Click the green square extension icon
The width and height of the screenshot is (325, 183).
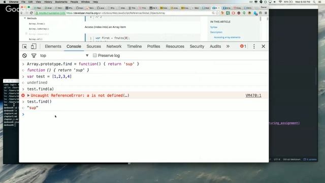pyautogui.click(x=228, y=13)
